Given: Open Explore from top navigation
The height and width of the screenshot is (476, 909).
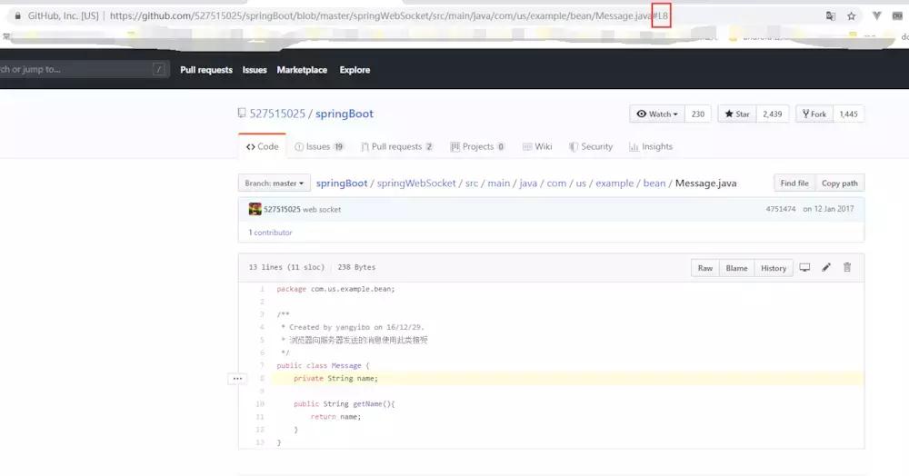Looking at the screenshot, I should click(355, 69).
